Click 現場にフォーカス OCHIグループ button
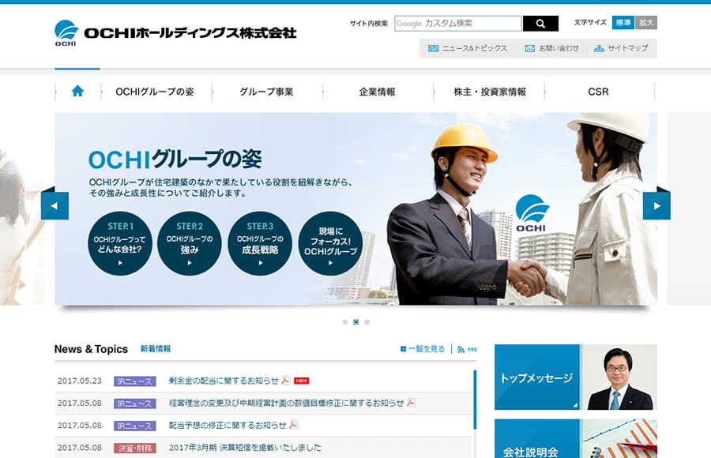The image size is (711, 458). [x=330, y=243]
